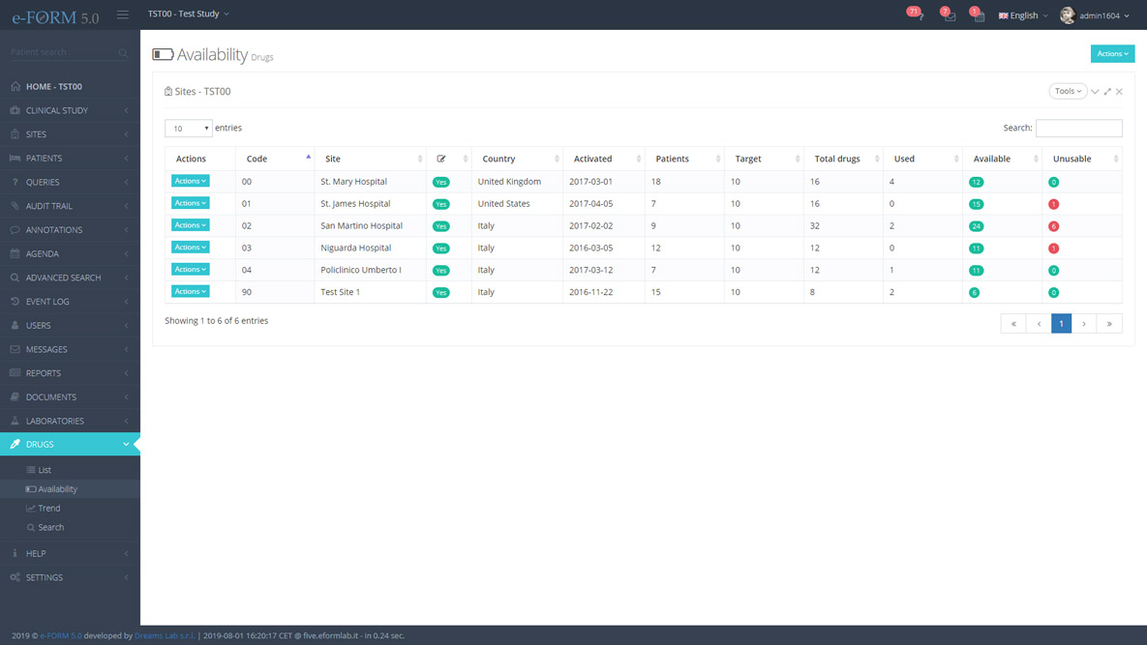Click the hamburger menu icon in header

tap(123, 15)
